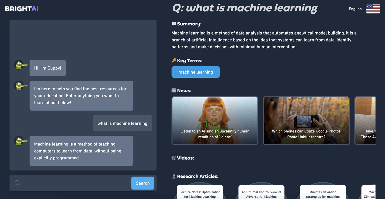This screenshot has height=199, width=385.
Task: Click the microscope icon next to Research Articles
Action: pos(174,176)
